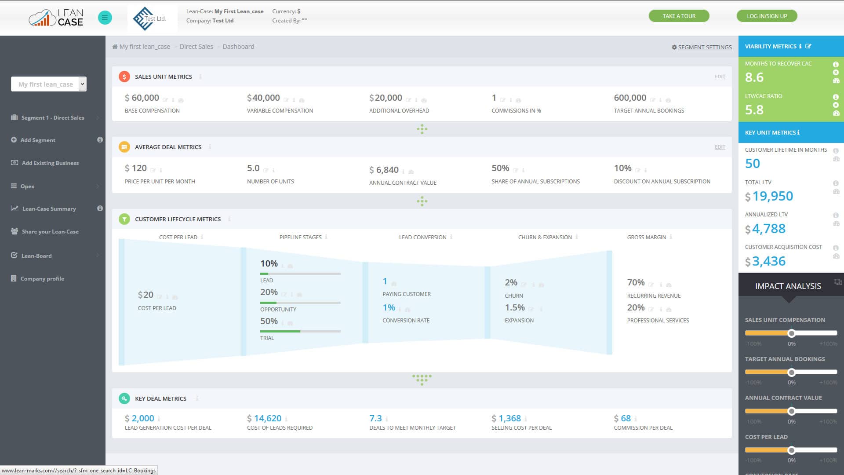Expand the Opex sidebar section
Screen dimensions: 844x475
(27, 186)
